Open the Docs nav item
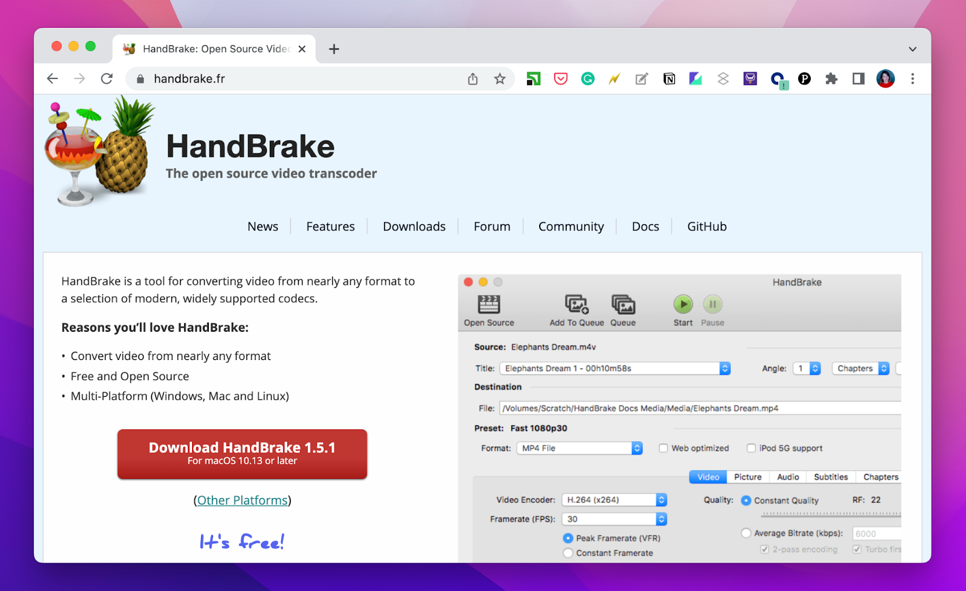The width and height of the screenshot is (966, 591). pos(645,226)
